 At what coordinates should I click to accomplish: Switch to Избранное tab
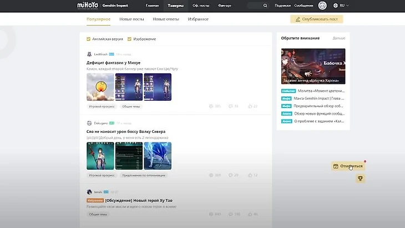pos(198,19)
